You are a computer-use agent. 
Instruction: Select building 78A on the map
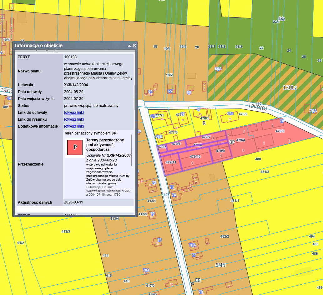click(x=146, y=270)
